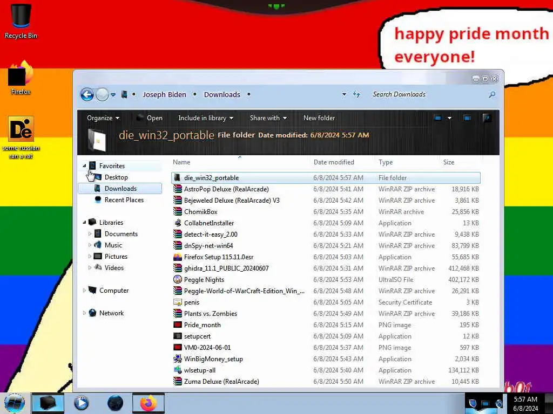This screenshot has height=414, width=553.
Task: Open the view options dropdown arrow
Action: coord(449,118)
